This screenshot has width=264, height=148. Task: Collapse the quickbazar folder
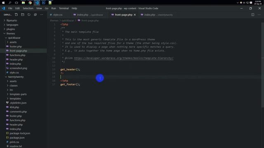(14, 38)
